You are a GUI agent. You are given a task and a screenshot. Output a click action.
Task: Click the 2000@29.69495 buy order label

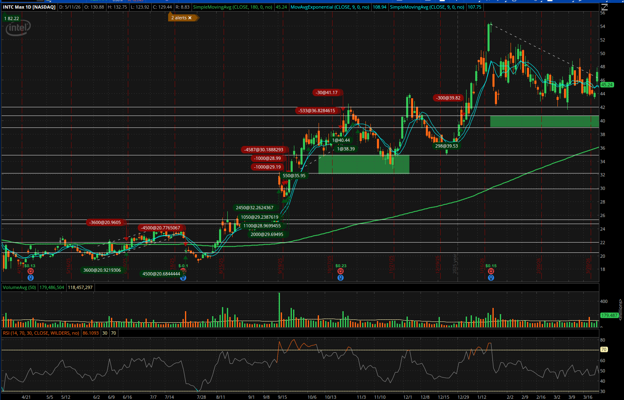tap(267, 234)
